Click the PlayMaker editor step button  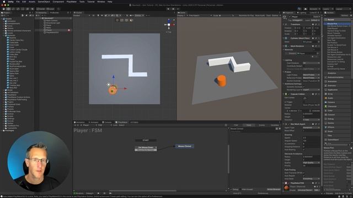point(110,193)
